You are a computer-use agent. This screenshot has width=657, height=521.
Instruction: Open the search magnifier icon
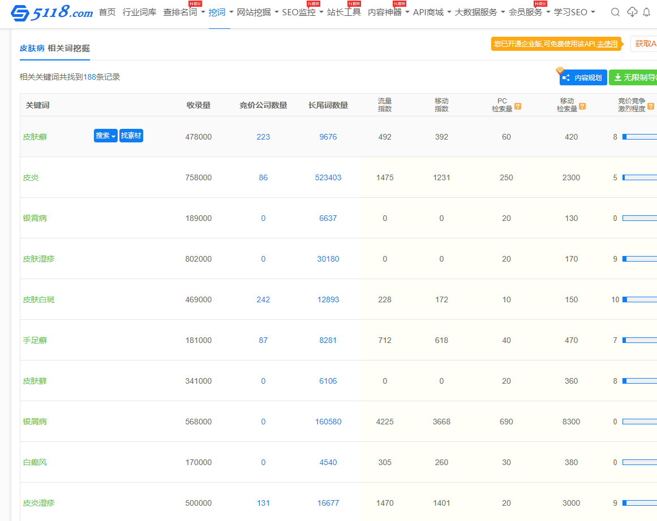click(616, 12)
